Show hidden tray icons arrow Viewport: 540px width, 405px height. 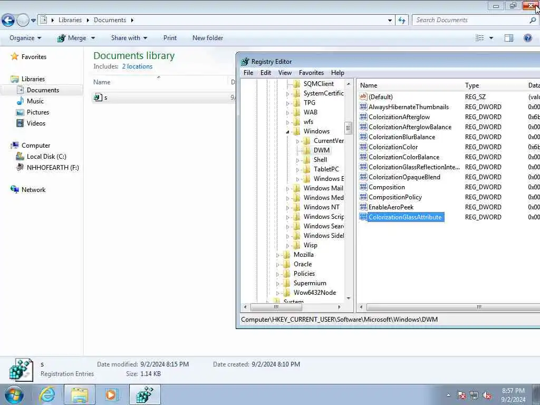tap(448, 396)
